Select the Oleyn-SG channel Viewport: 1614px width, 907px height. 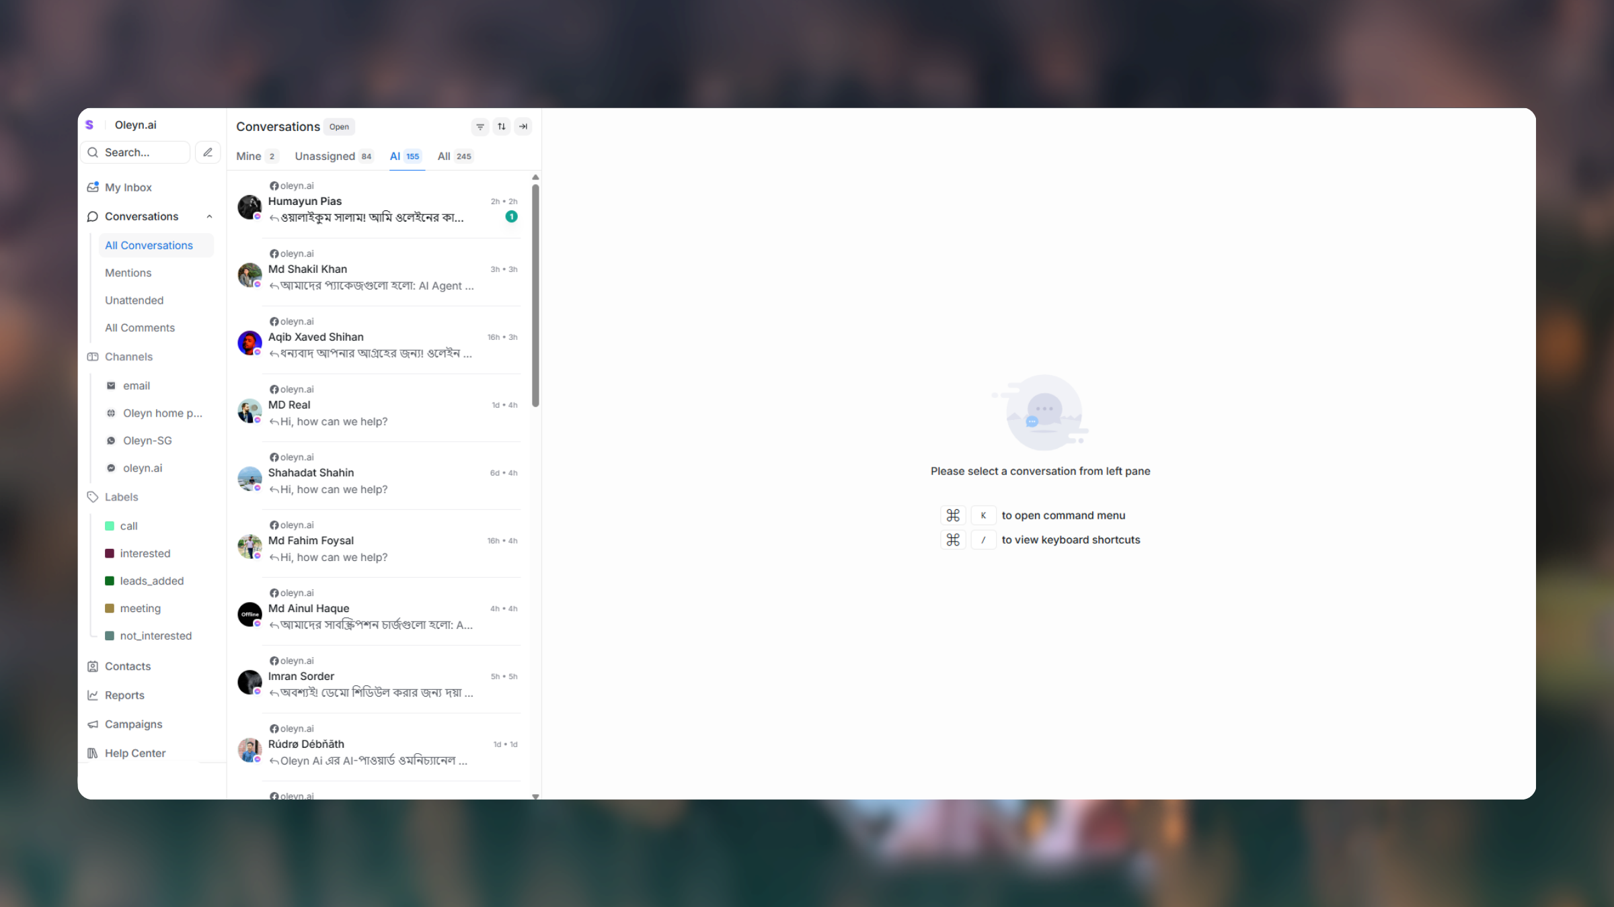[x=147, y=441]
